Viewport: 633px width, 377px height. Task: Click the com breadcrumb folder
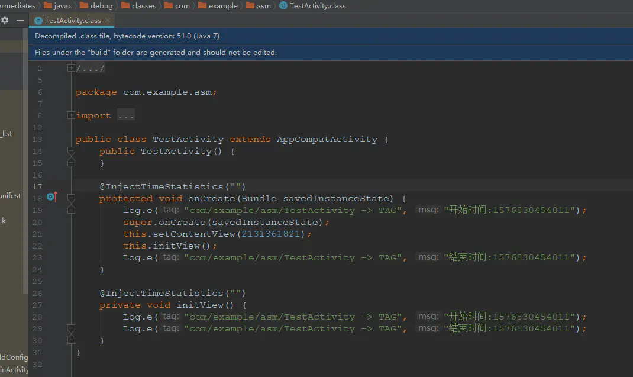(177, 6)
